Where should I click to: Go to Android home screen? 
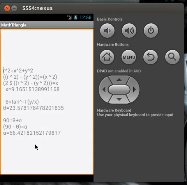107,57
